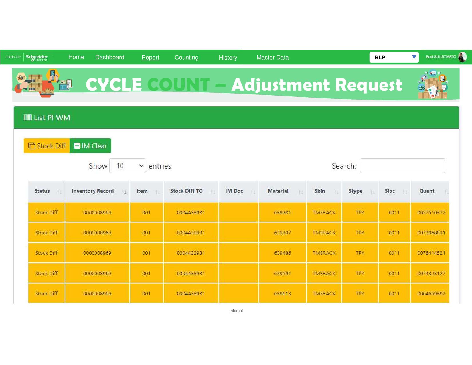Select the row with material 639281
472x365 pixels.
pos(282,212)
